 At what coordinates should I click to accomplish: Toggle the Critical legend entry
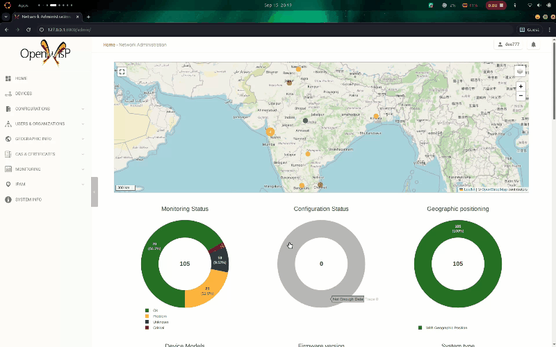(154, 328)
